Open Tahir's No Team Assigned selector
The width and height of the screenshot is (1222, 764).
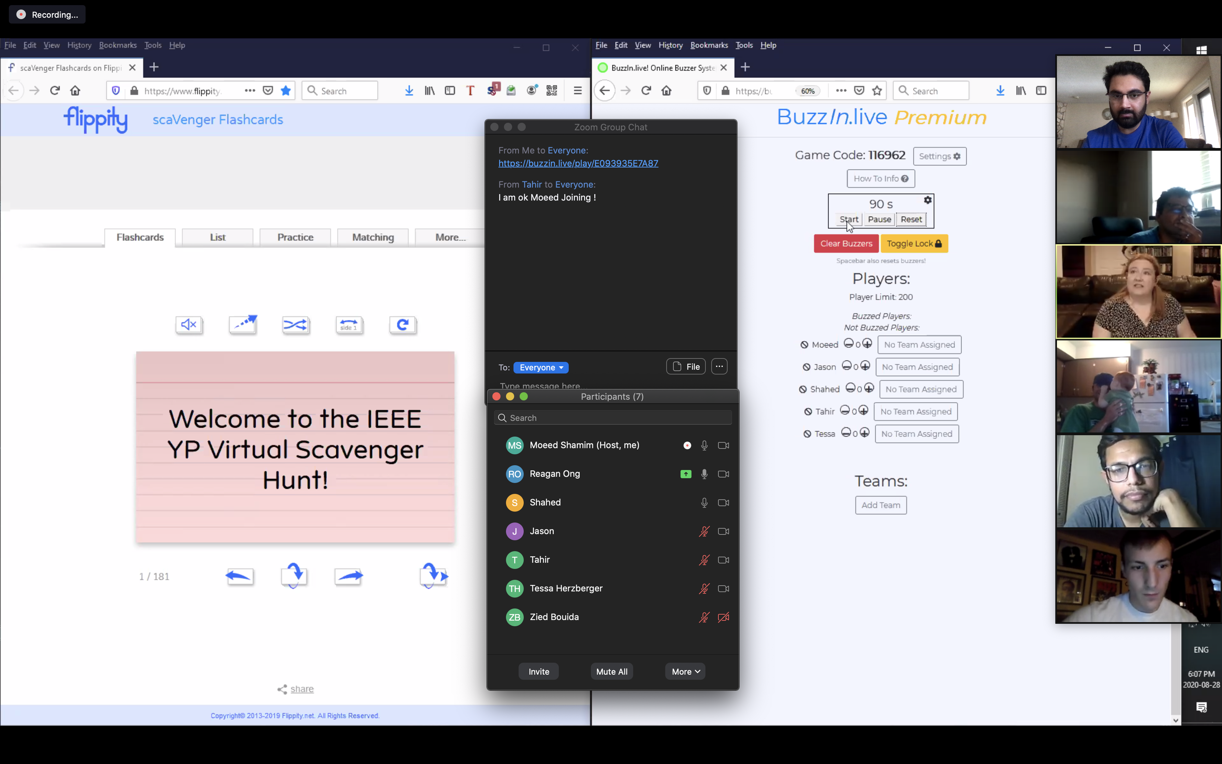click(915, 411)
